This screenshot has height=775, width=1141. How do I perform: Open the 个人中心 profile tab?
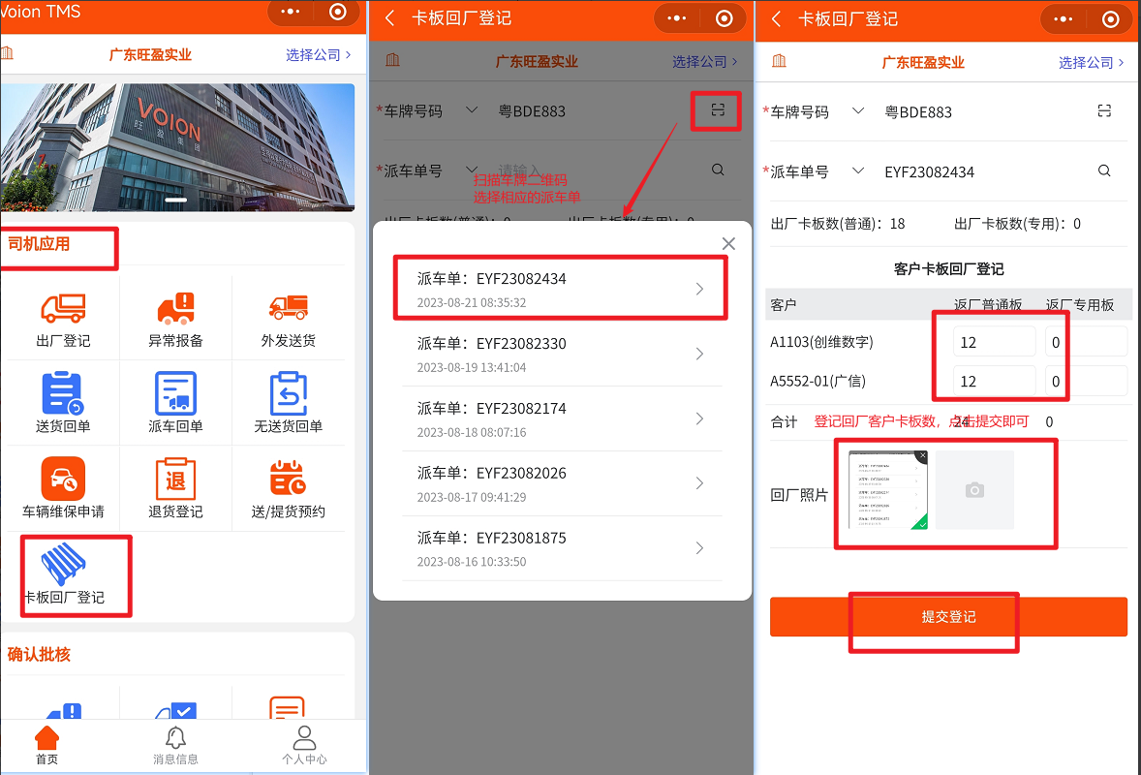pos(304,745)
